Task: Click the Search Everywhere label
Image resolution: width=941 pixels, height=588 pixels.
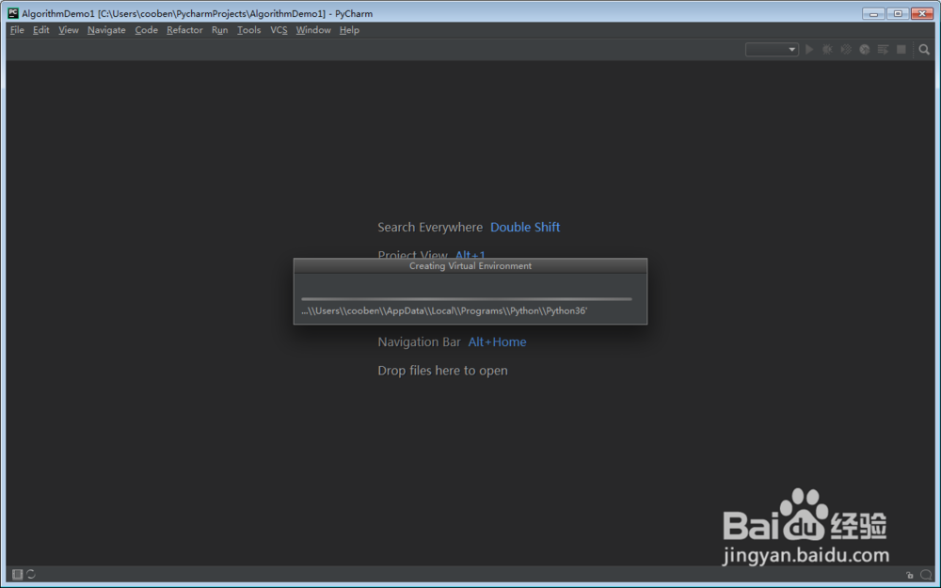Action: [430, 228]
